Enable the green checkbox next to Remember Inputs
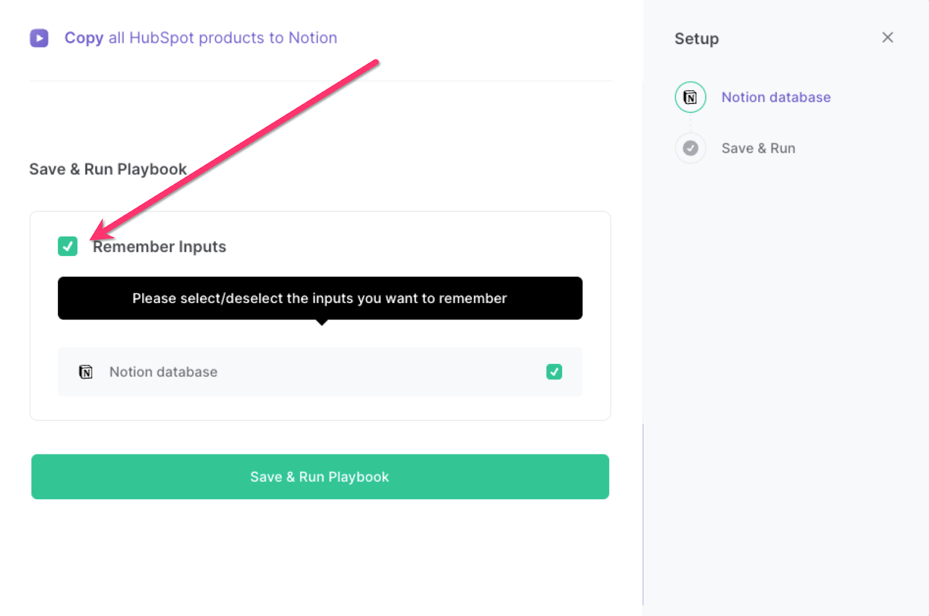Viewport: 929px width, 616px height. click(67, 246)
